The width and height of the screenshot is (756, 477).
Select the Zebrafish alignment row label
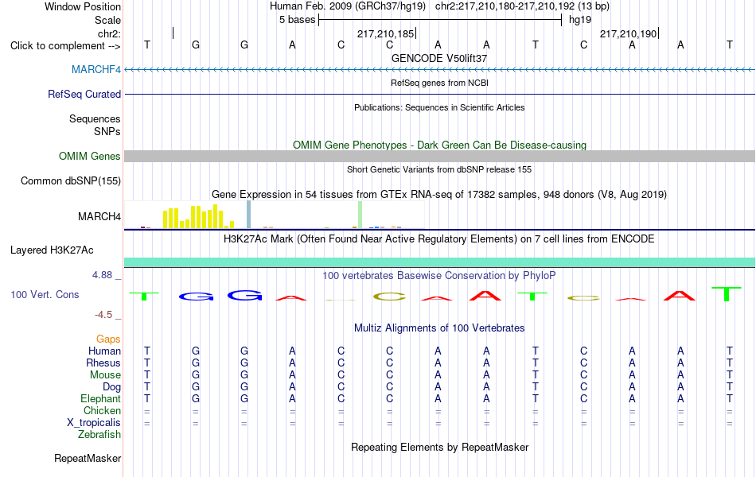click(99, 435)
